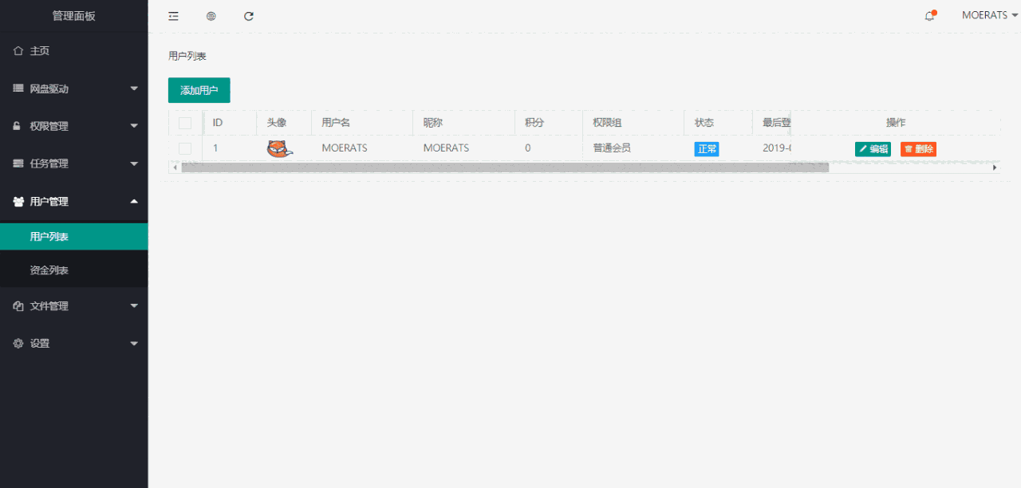This screenshot has height=488, width=1021.
Task: Toggle the sidebar collapse icon
Action: tap(173, 16)
